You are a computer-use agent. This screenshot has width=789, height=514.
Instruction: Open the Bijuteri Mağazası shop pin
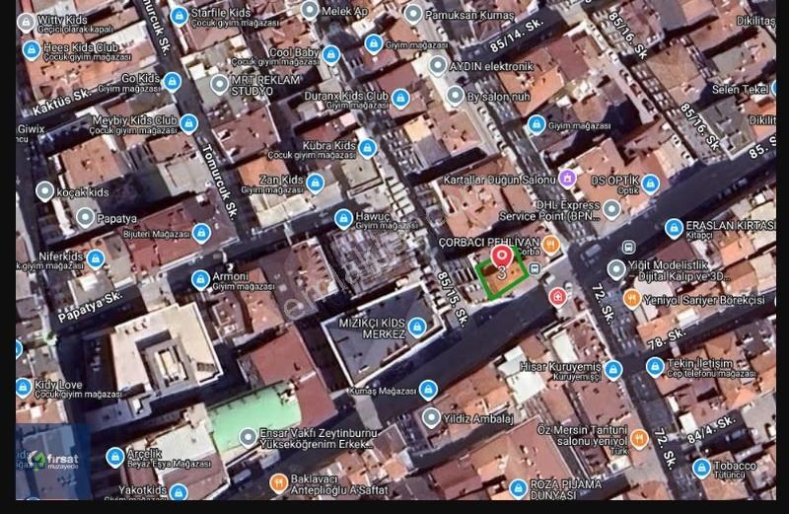click(x=201, y=233)
